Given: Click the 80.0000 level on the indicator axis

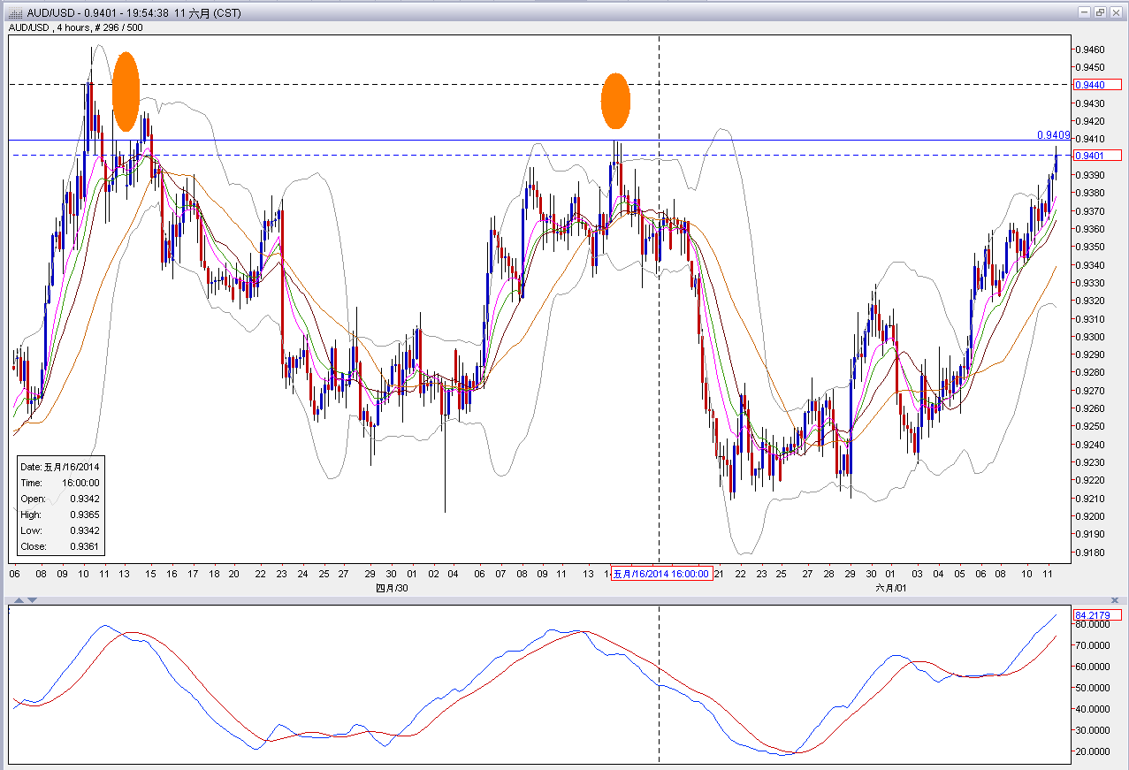Looking at the screenshot, I should pyautogui.click(x=1093, y=624).
